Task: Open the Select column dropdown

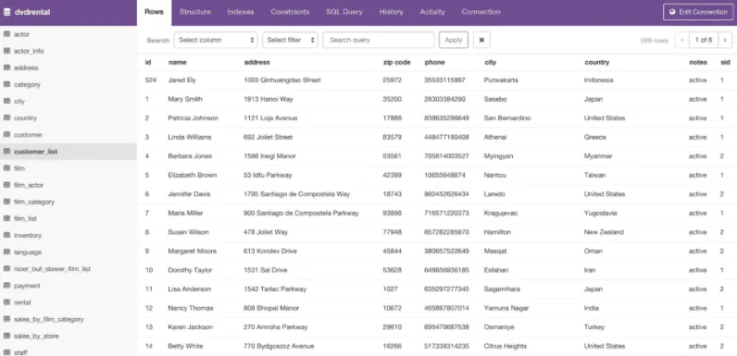Action: (x=216, y=40)
